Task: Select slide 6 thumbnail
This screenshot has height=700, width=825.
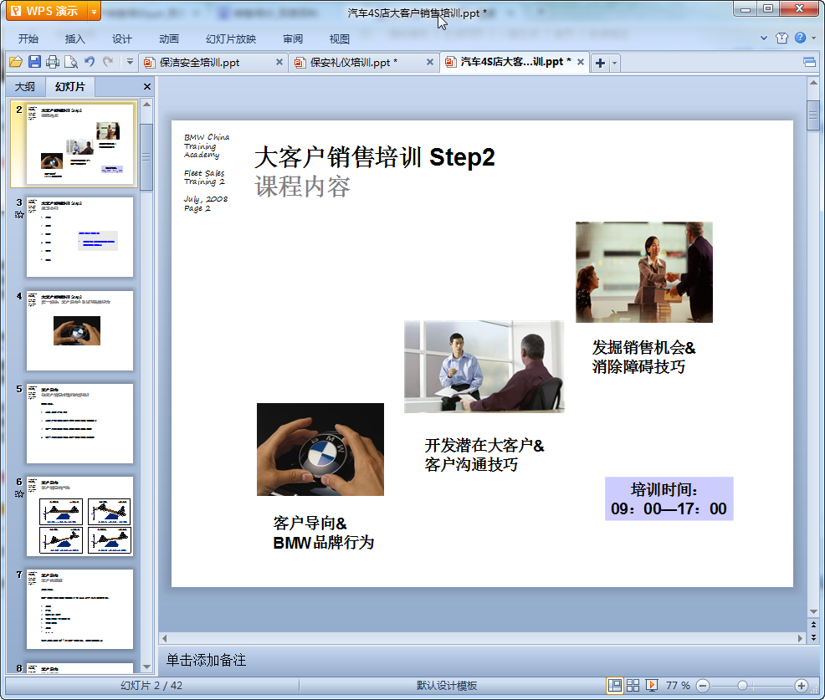Action: 79,517
